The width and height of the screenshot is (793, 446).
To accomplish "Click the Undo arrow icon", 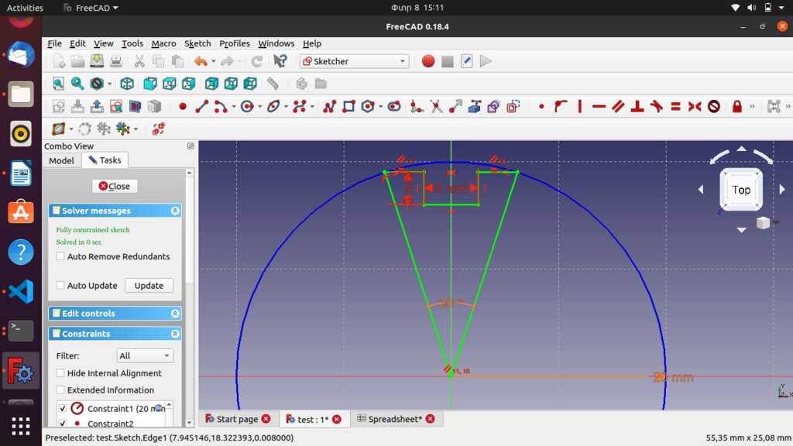I will coord(201,61).
